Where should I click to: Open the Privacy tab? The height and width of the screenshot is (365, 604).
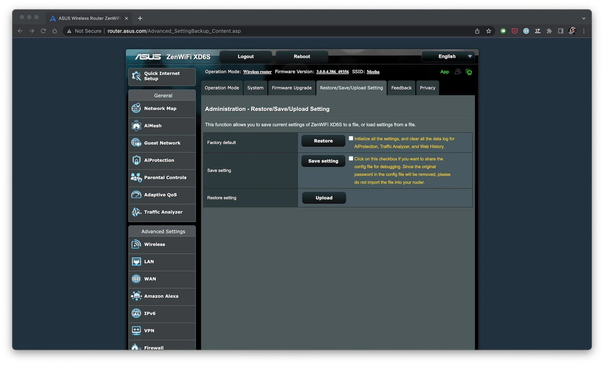click(x=428, y=88)
